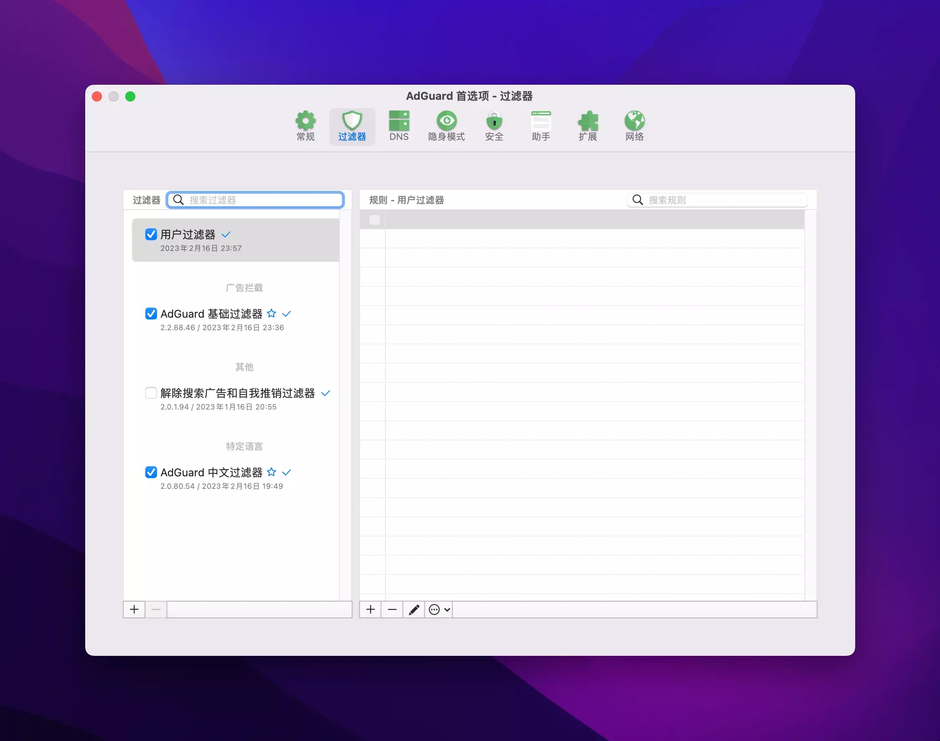This screenshot has width=940, height=741.
Task: Open the more actions ellipsis dropdown
Action: tap(439, 609)
